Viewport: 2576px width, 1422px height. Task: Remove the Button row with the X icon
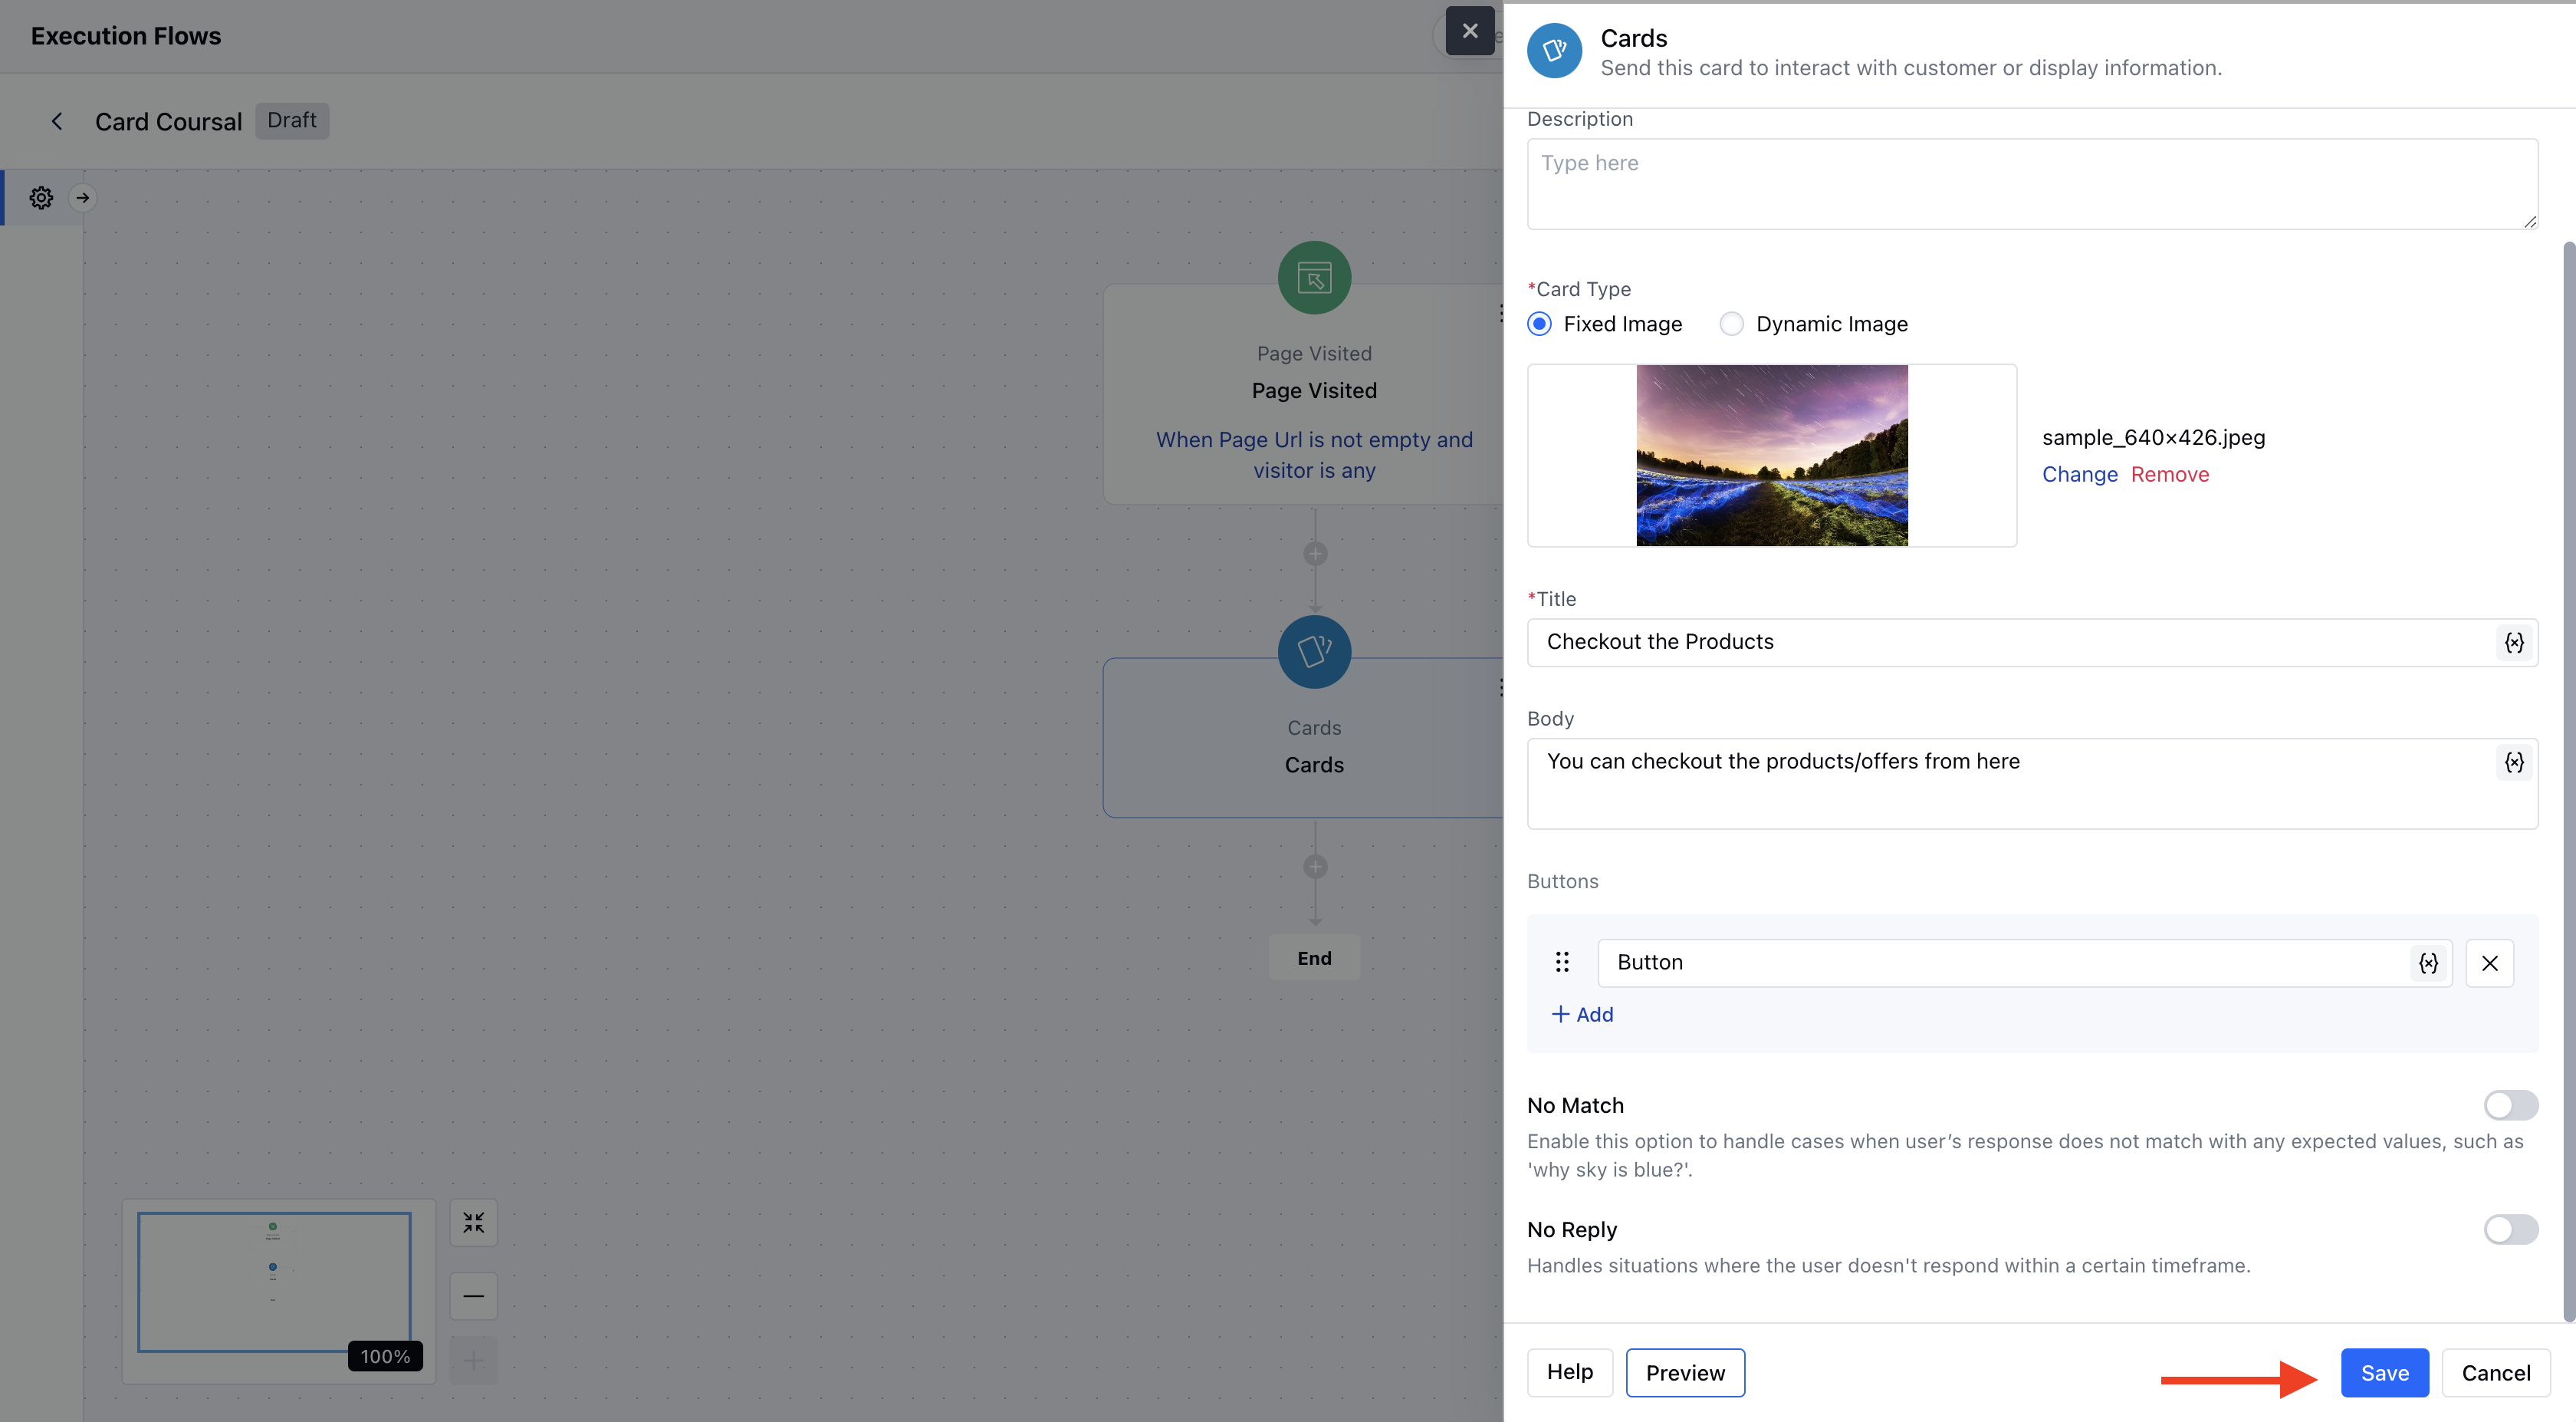(2489, 962)
